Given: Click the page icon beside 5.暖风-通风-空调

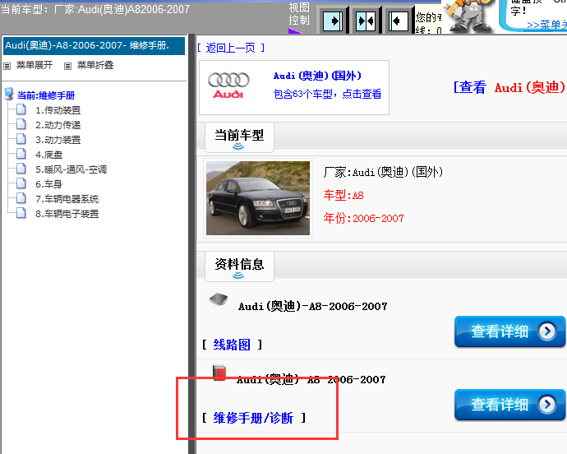Looking at the screenshot, I should (21, 169).
